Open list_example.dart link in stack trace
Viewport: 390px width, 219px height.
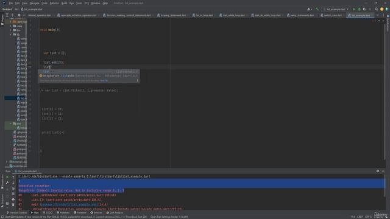tap(69, 204)
